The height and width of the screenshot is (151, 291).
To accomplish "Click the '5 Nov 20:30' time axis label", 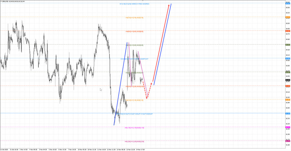I will (52, 149).
